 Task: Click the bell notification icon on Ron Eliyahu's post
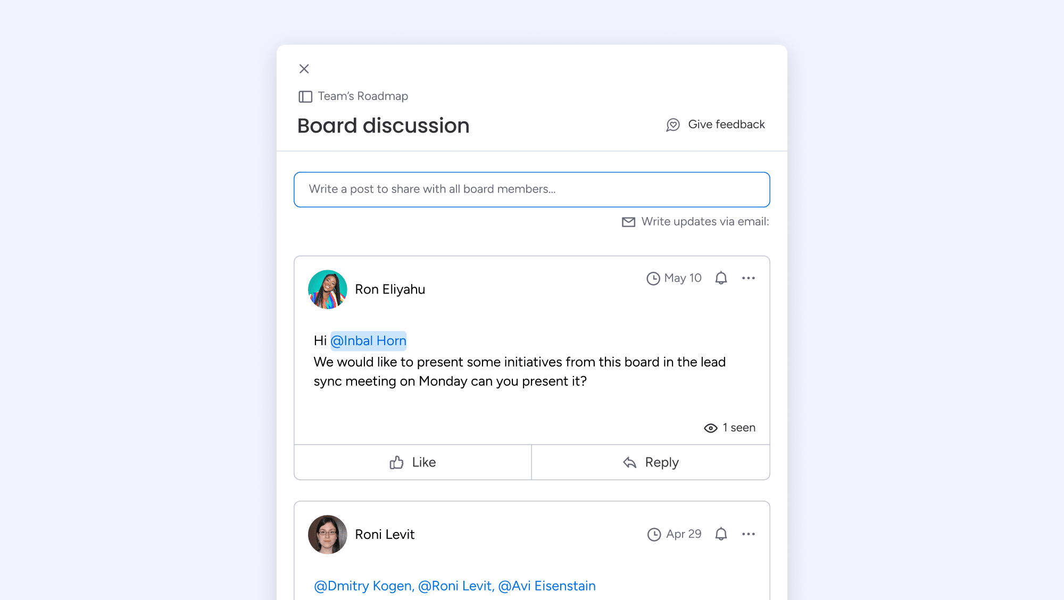pos(721,278)
